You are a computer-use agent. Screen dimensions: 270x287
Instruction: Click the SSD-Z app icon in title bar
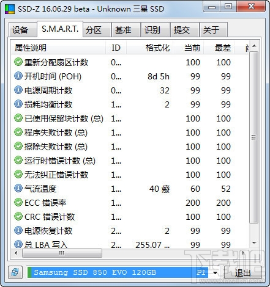[x=10, y=9]
